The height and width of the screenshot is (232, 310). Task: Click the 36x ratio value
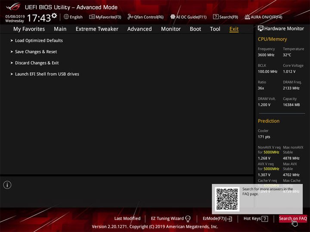[x=261, y=88]
